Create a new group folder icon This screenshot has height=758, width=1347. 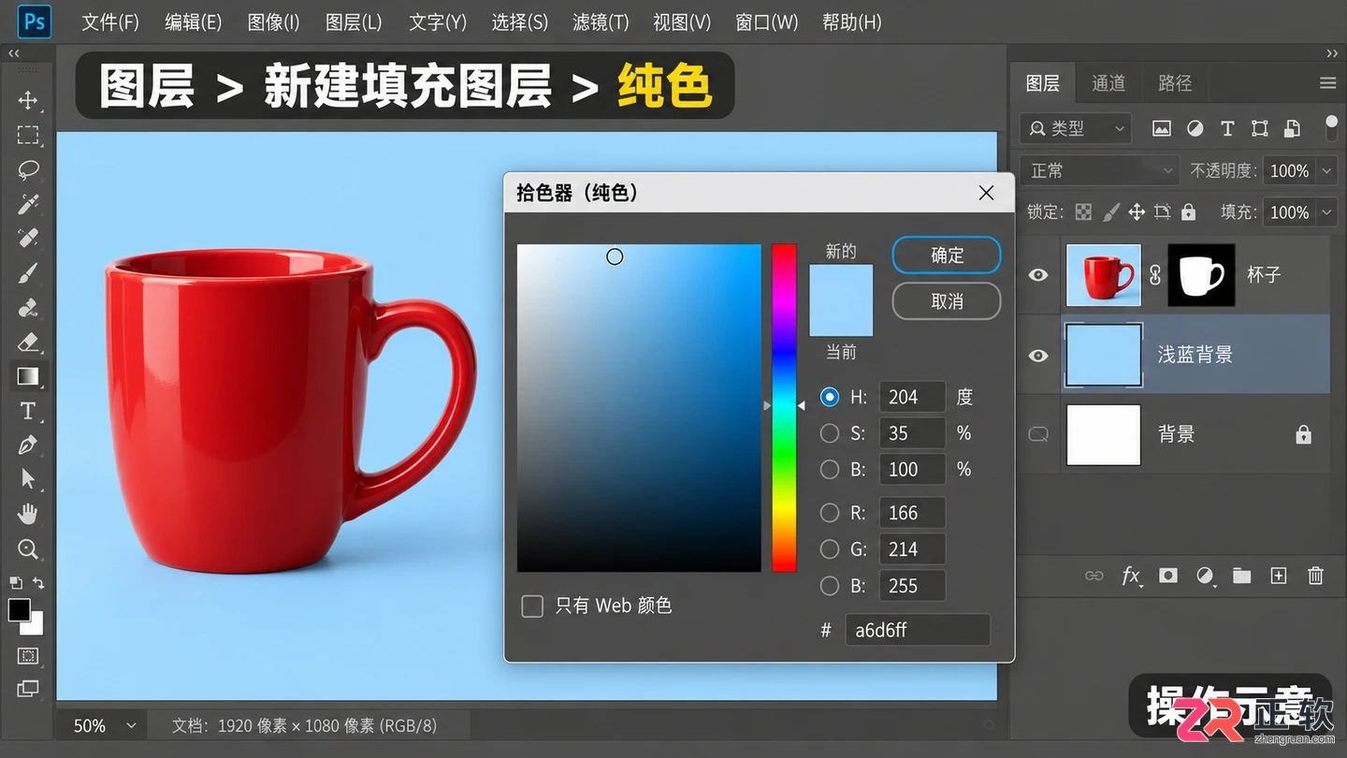click(x=1242, y=576)
